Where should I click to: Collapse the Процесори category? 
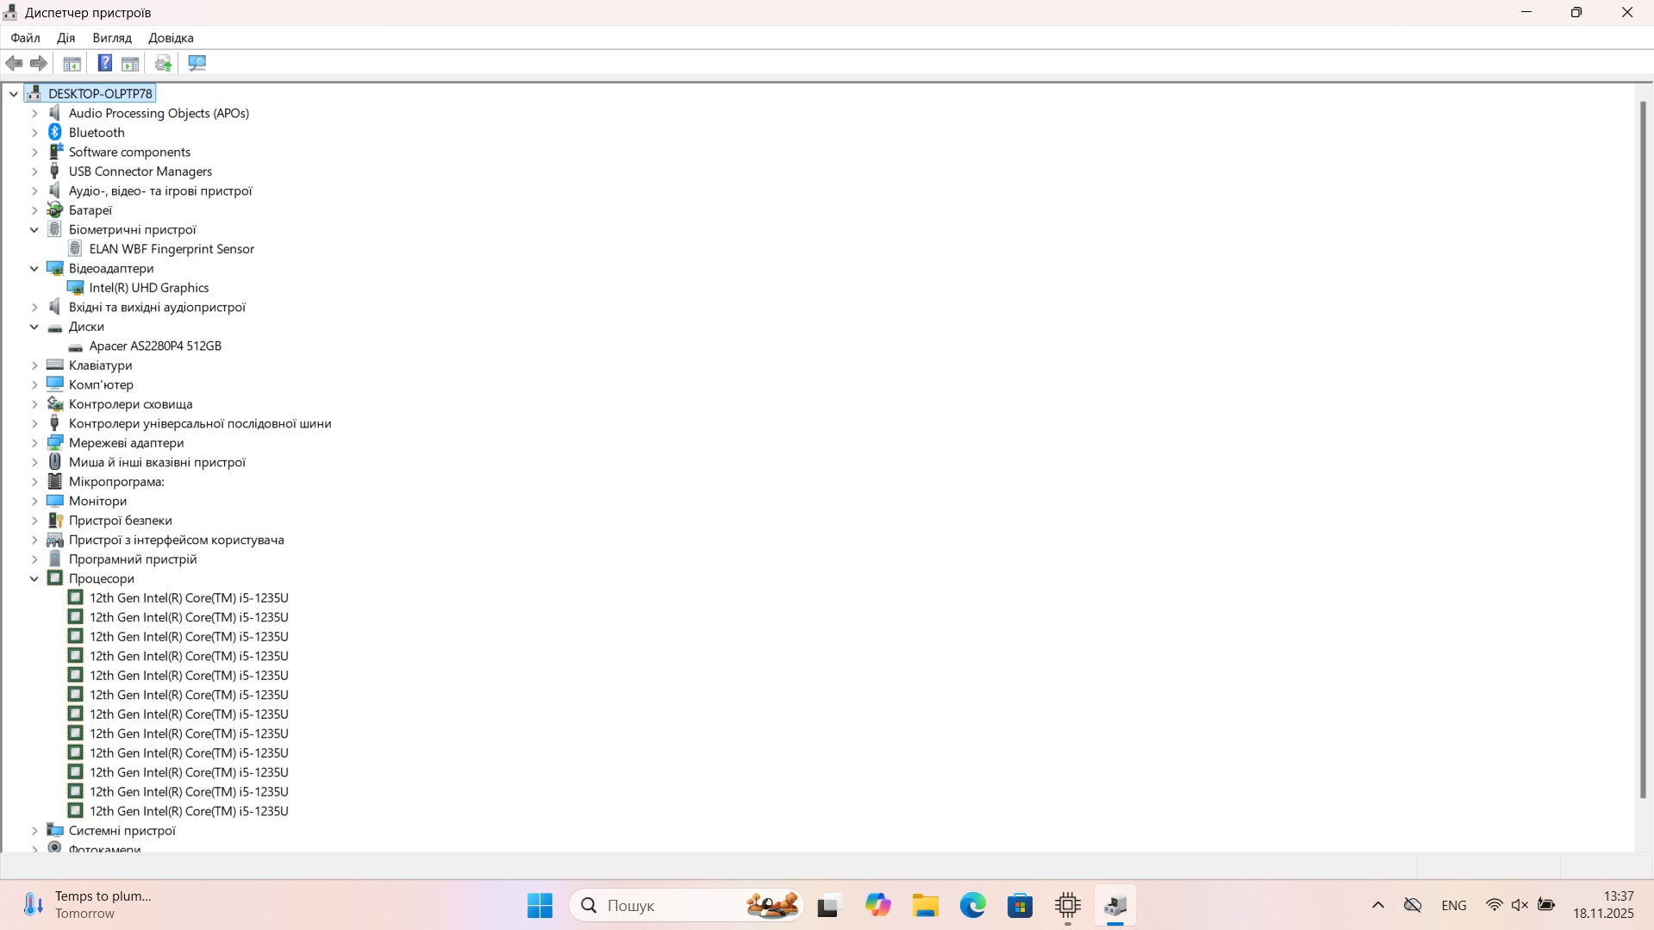click(x=34, y=578)
